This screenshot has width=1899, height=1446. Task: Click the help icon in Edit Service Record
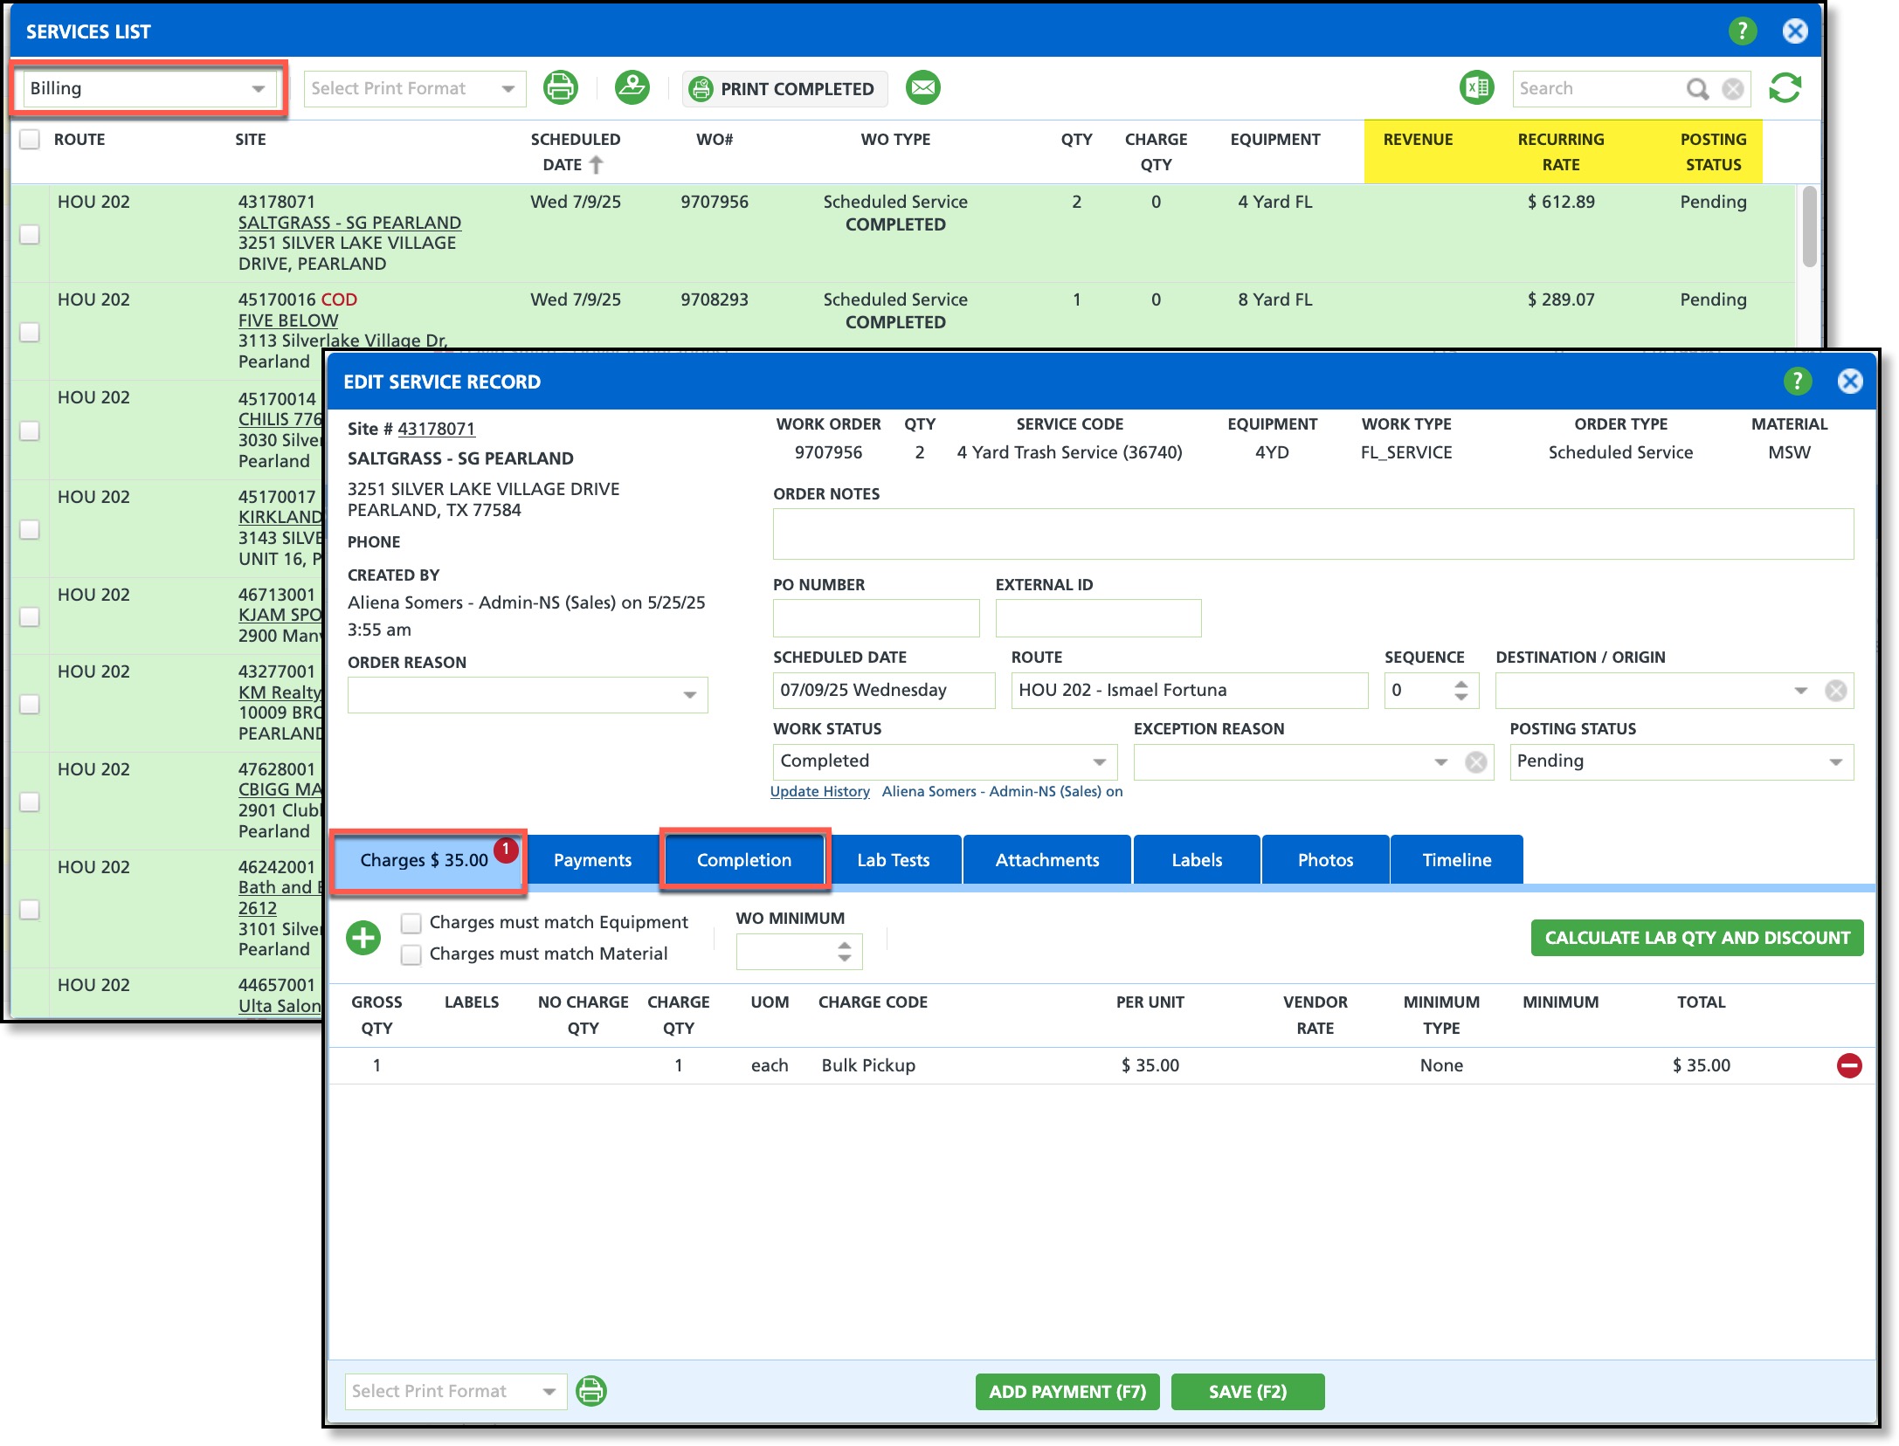(x=1797, y=382)
